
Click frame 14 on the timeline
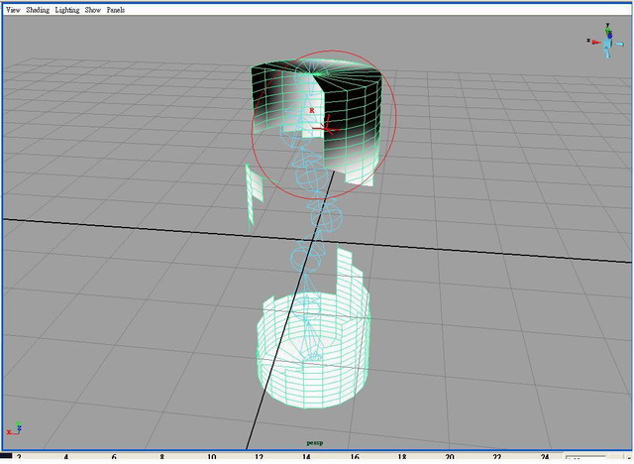[306, 457]
